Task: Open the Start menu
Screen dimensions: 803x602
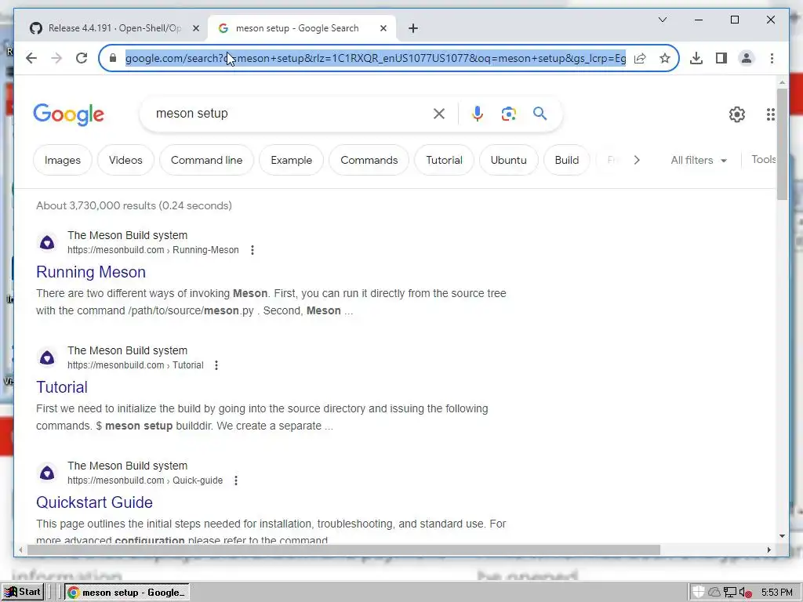Action: click(x=22, y=593)
